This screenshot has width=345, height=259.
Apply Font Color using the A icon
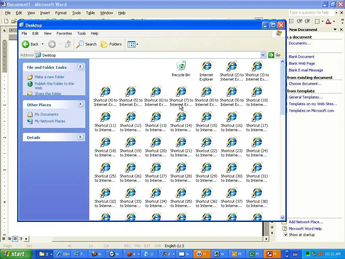[328, 21]
